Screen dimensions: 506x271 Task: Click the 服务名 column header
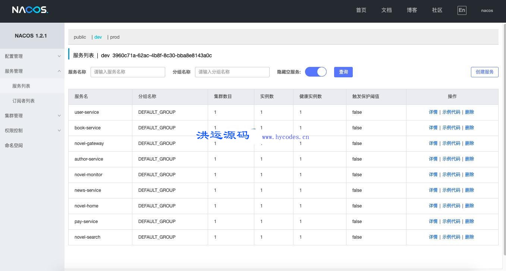(100, 97)
